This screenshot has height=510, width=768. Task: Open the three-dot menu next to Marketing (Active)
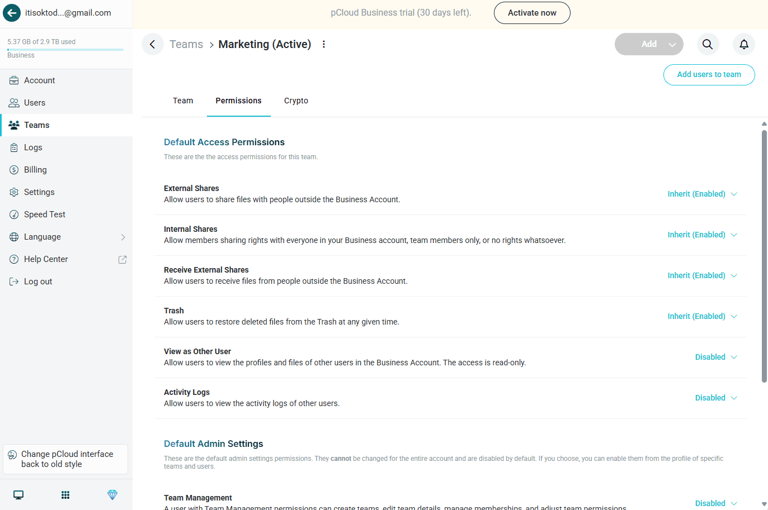coord(324,44)
